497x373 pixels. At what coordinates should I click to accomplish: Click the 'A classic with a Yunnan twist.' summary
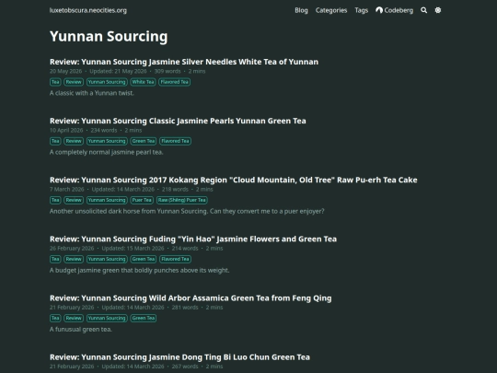click(x=92, y=93)
